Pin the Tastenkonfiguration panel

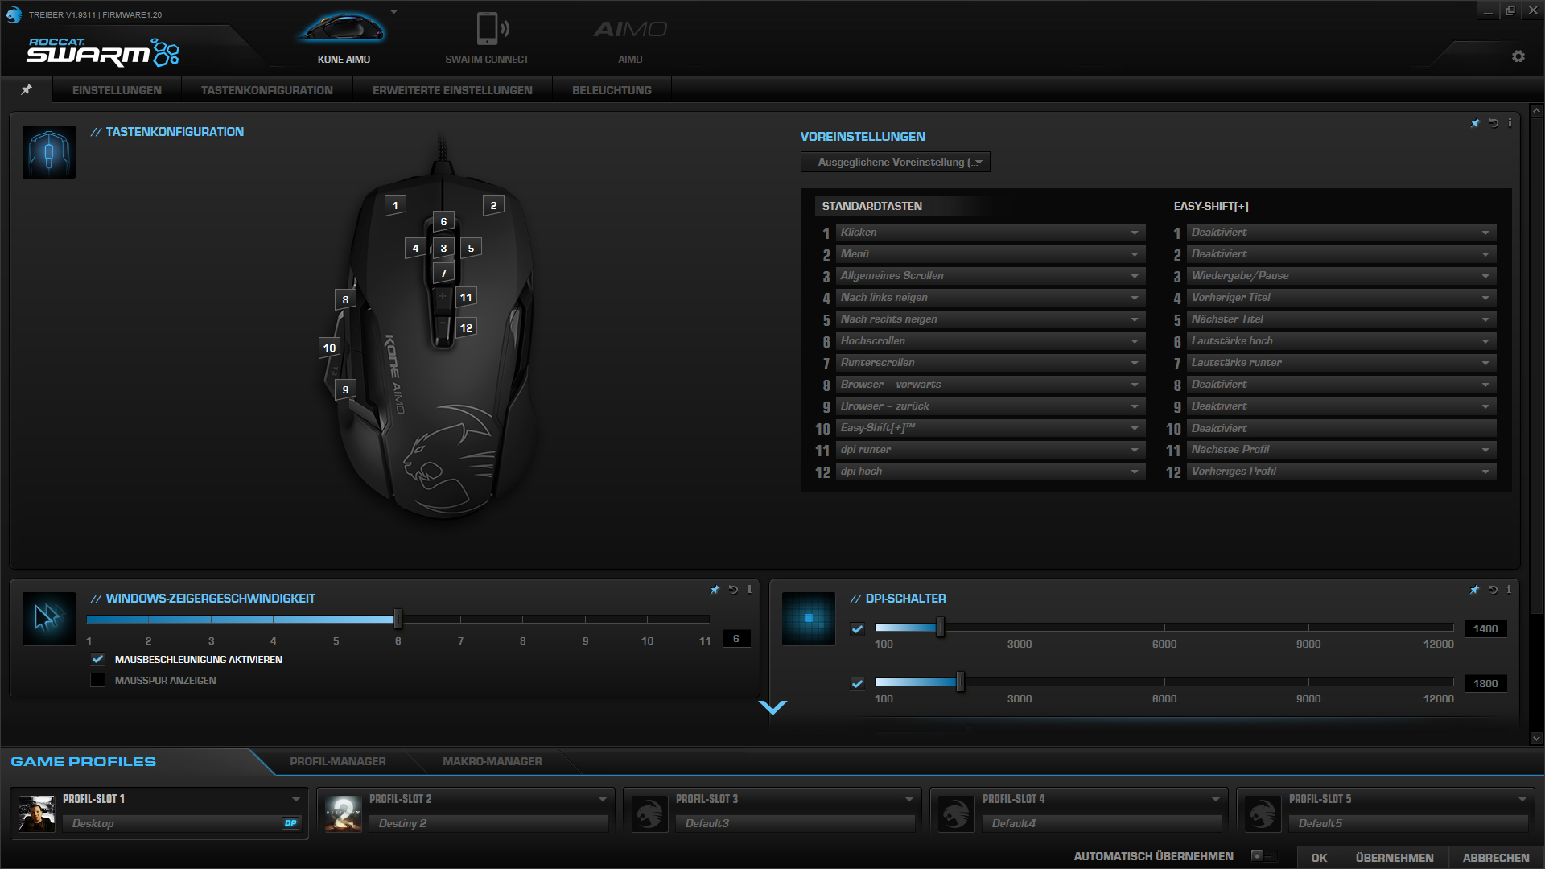pos(1475,123)
